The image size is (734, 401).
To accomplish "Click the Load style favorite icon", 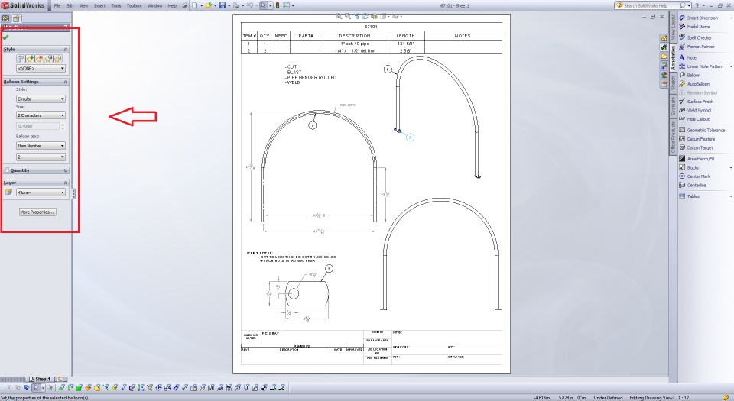I will point(57,59).
